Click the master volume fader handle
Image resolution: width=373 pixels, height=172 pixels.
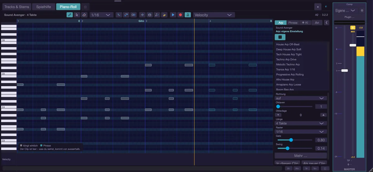(344, 71)
